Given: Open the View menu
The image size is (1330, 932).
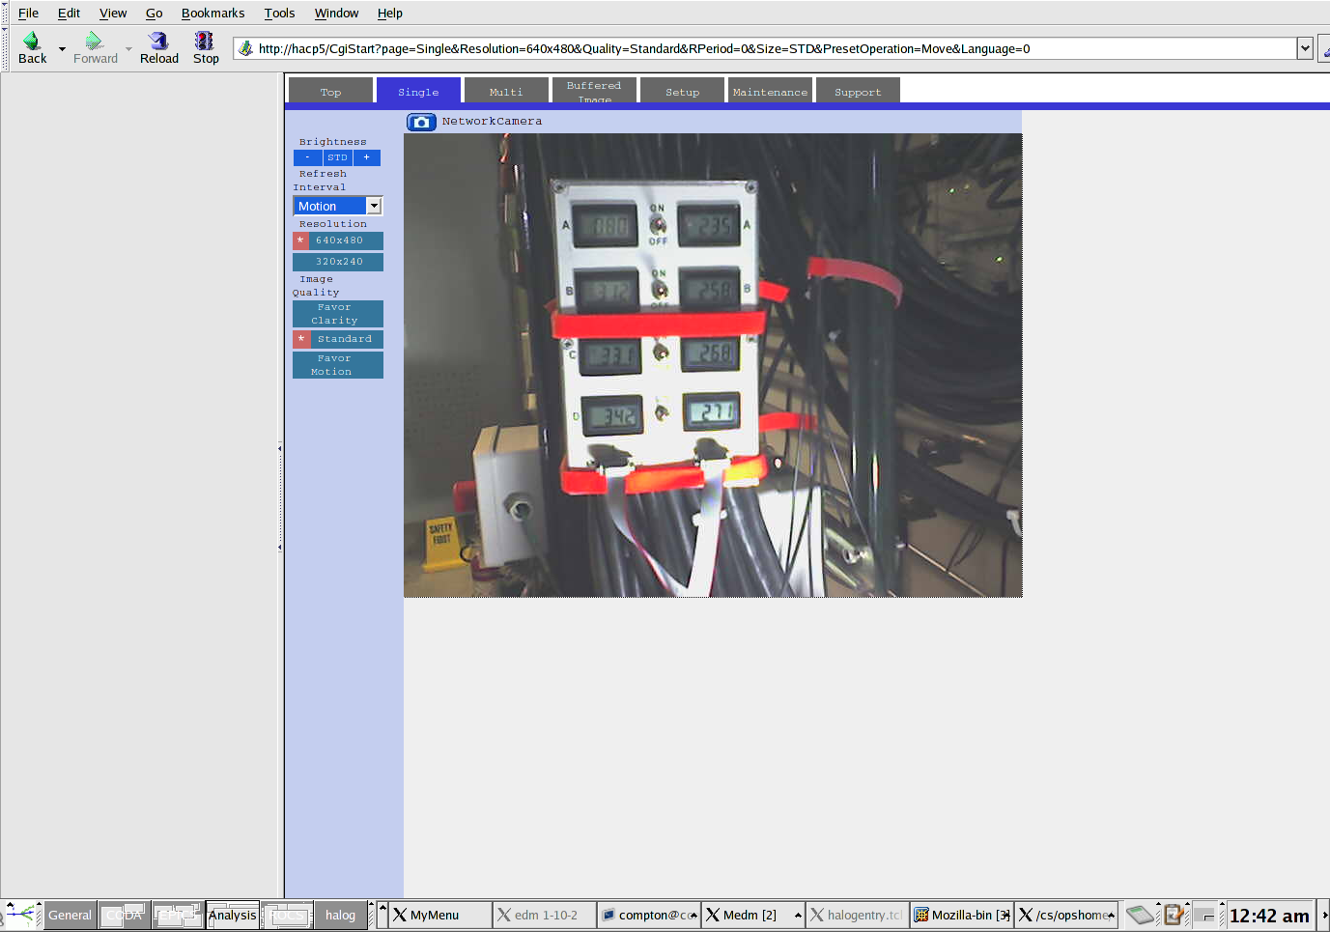Looking at the screenshot, I should click(113, 13).
